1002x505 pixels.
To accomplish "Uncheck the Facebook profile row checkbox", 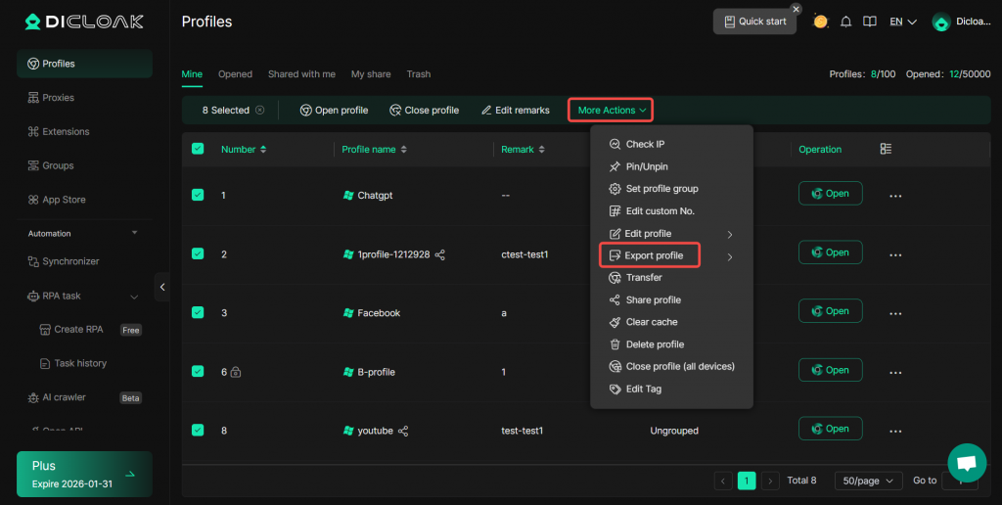I will 198,312.
